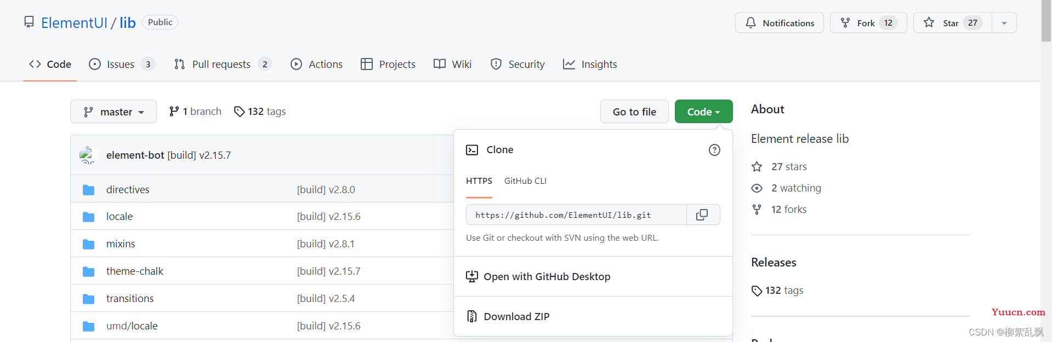The height and width of the screenshot is (342, 1052).
Task: Choose Open with GitHub Desktop
Action: [x=538, y=276]
